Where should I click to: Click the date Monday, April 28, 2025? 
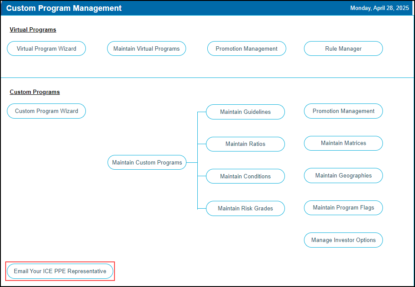(379, 8)
